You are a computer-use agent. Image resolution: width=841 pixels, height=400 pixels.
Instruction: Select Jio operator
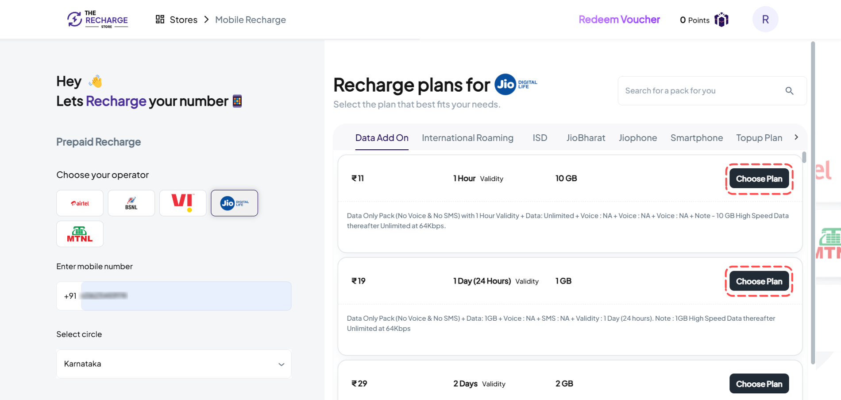[234, 203]
